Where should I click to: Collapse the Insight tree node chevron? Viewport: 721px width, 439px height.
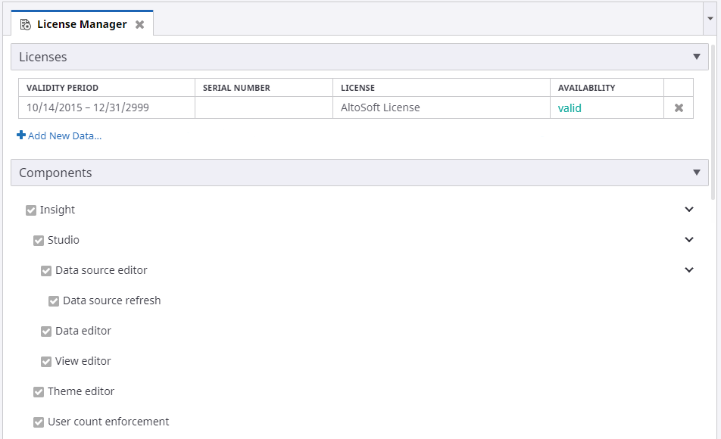(688, 210)
